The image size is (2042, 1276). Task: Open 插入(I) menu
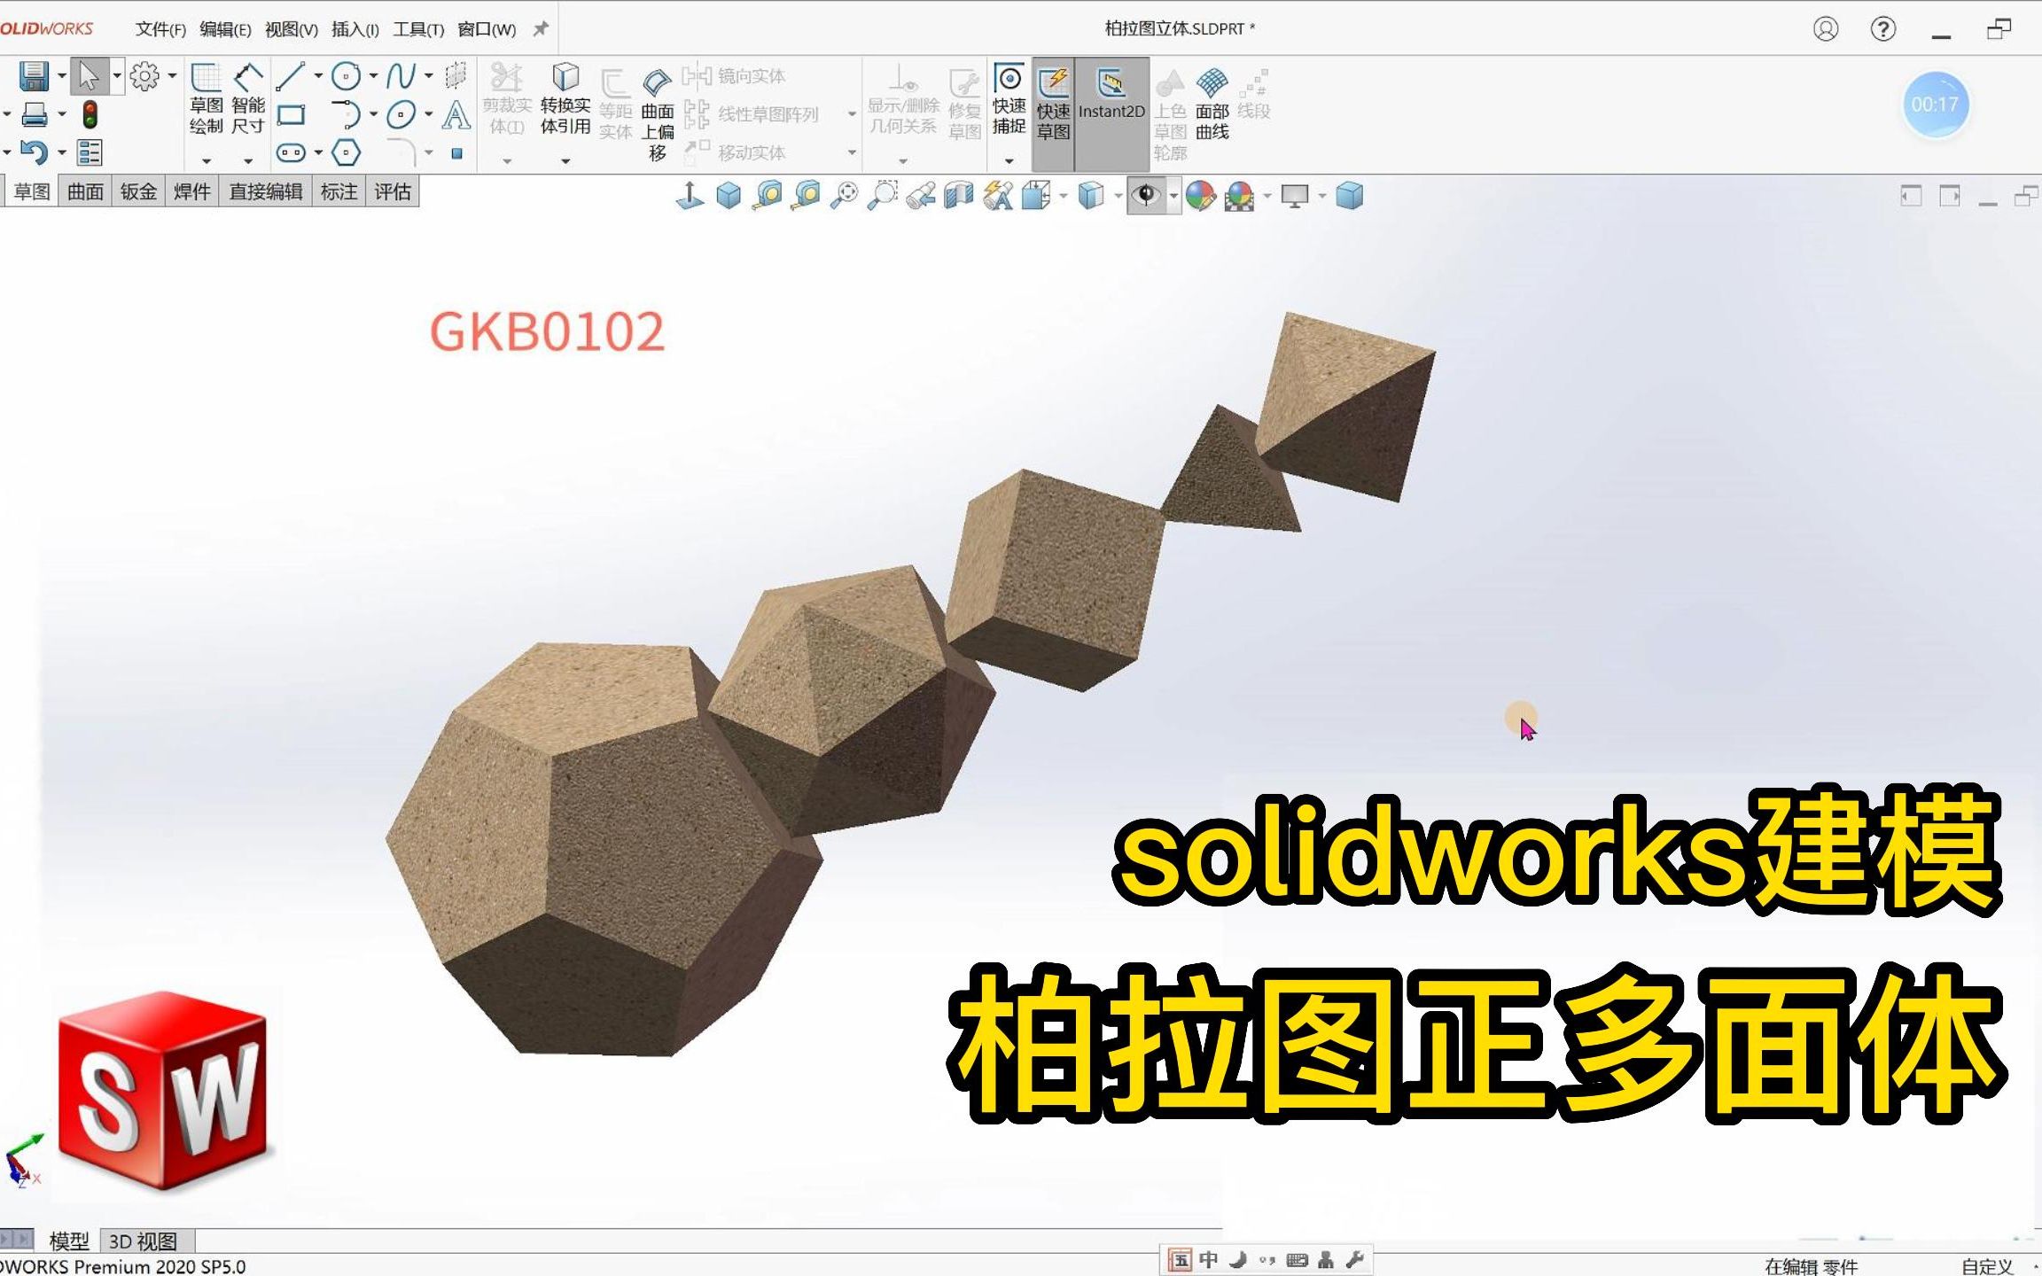click(355, 29)
